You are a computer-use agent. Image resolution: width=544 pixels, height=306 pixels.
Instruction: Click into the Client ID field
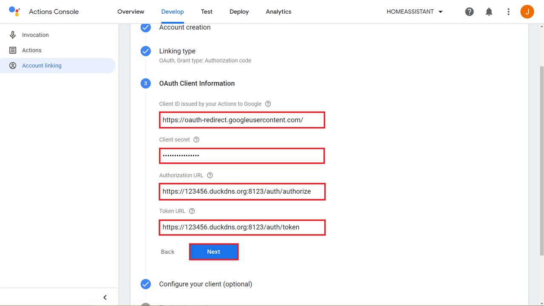[x=242, y=120]
